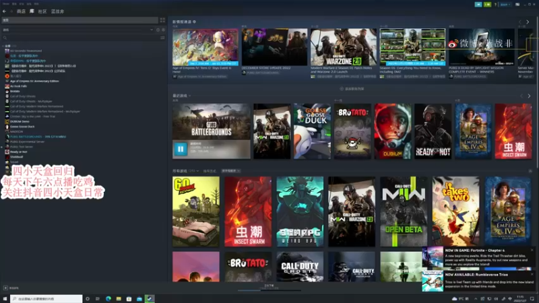Open the Fortnite Chapter 4 notification
This screenshot has height=303, width=539.
[x=478, y=258]
